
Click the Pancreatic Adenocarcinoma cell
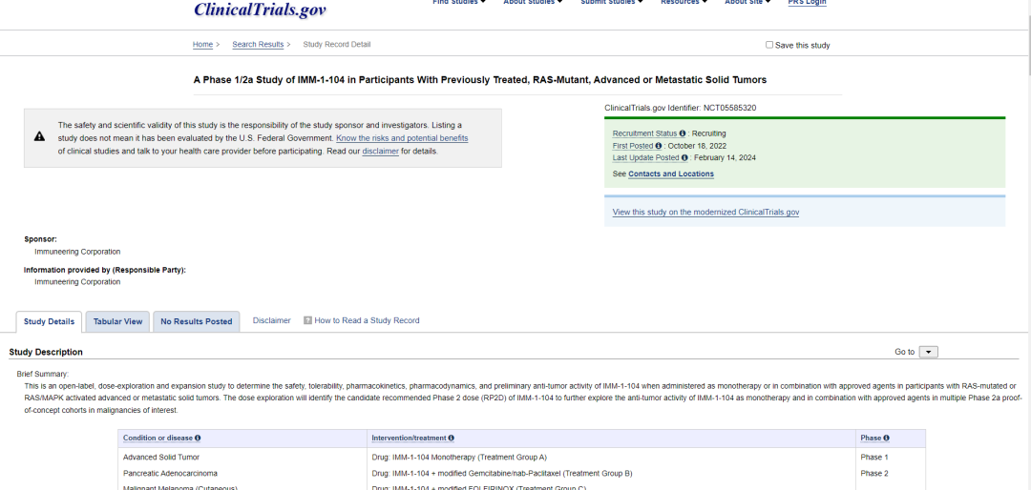(170, 473)
